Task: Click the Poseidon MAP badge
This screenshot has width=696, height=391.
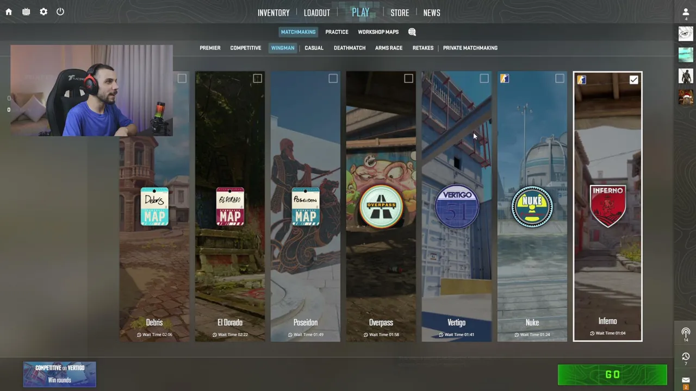Action: click(x=306, y=206)
